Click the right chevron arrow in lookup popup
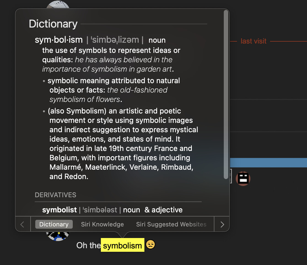 pyautogui.click(x=222, y=224)
